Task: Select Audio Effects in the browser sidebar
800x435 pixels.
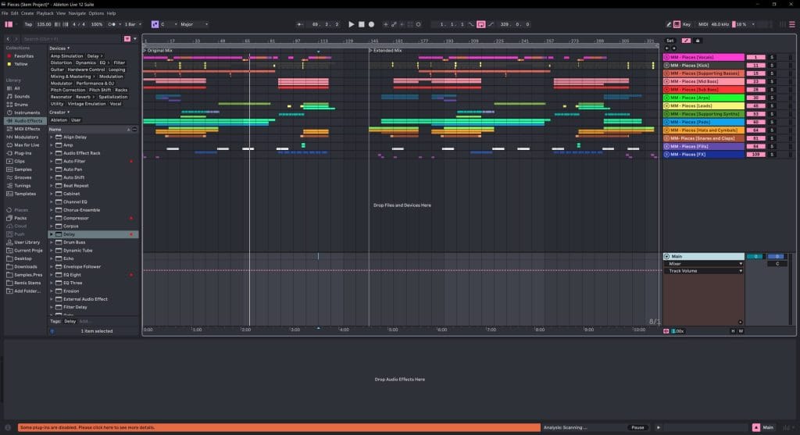Action: (27, 121)
